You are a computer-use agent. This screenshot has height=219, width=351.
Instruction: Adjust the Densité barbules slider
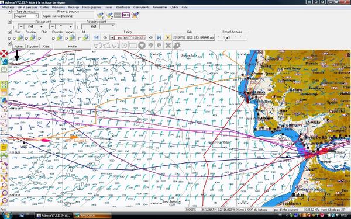click(x=232, y=37)
